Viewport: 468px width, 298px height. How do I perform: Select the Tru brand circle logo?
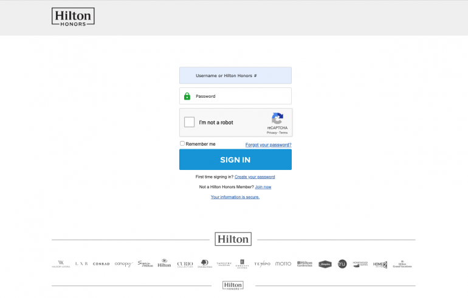pos(342,264)
